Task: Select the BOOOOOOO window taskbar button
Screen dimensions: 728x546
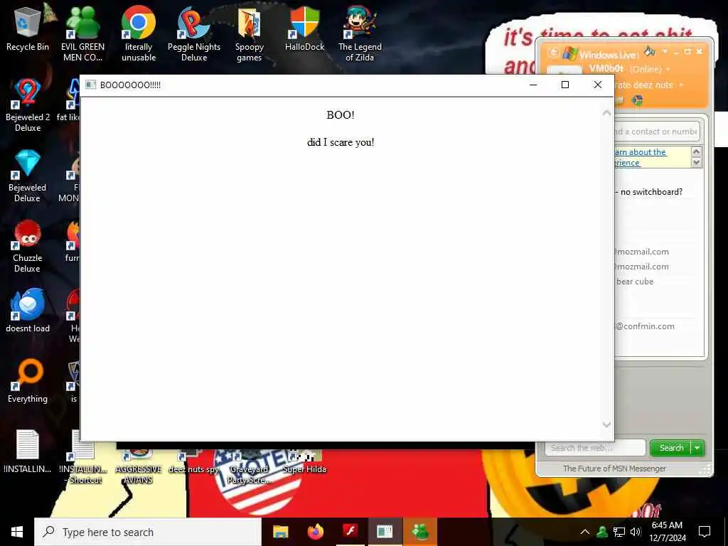Action: [x=385, y=532]
